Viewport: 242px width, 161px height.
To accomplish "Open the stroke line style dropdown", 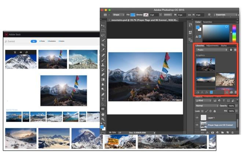I will tap(168, 15).
